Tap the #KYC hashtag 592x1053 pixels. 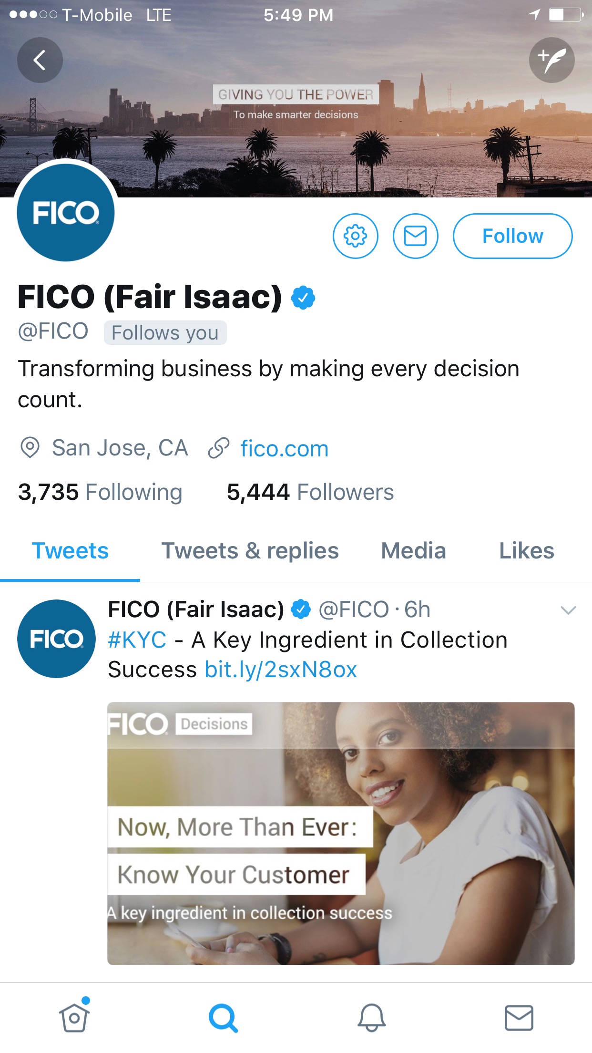coord(137,640)
